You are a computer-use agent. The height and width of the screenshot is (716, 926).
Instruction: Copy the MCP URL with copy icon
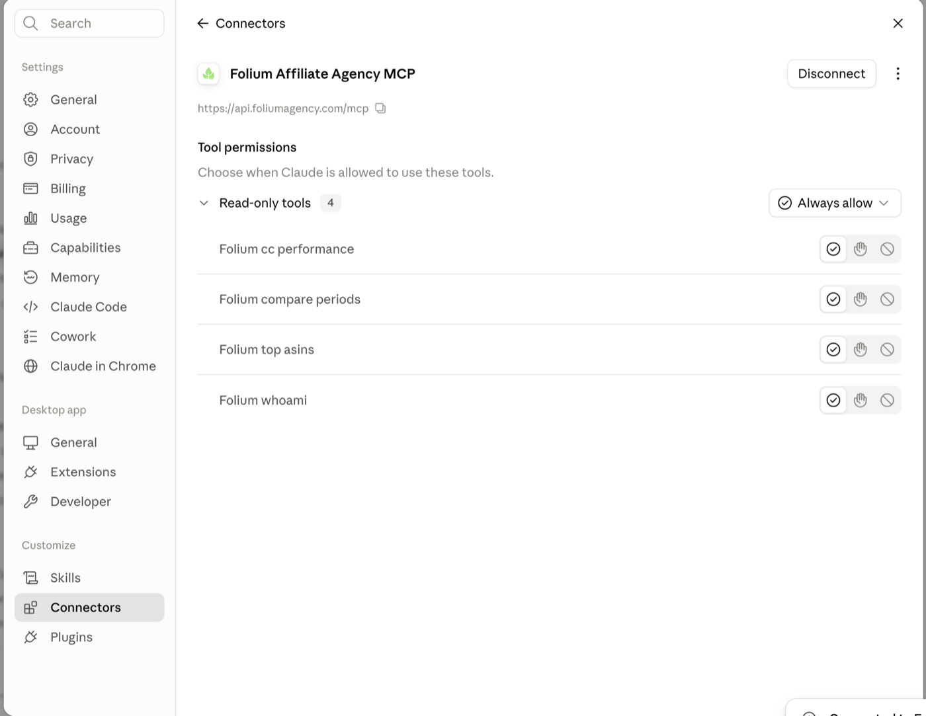[x=380, y=108]
